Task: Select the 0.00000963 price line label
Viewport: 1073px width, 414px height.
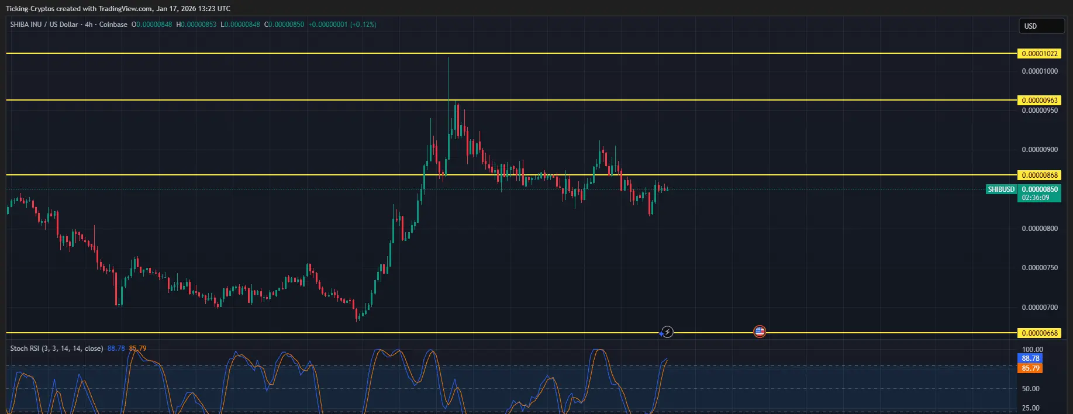Action: point(1040,101)
